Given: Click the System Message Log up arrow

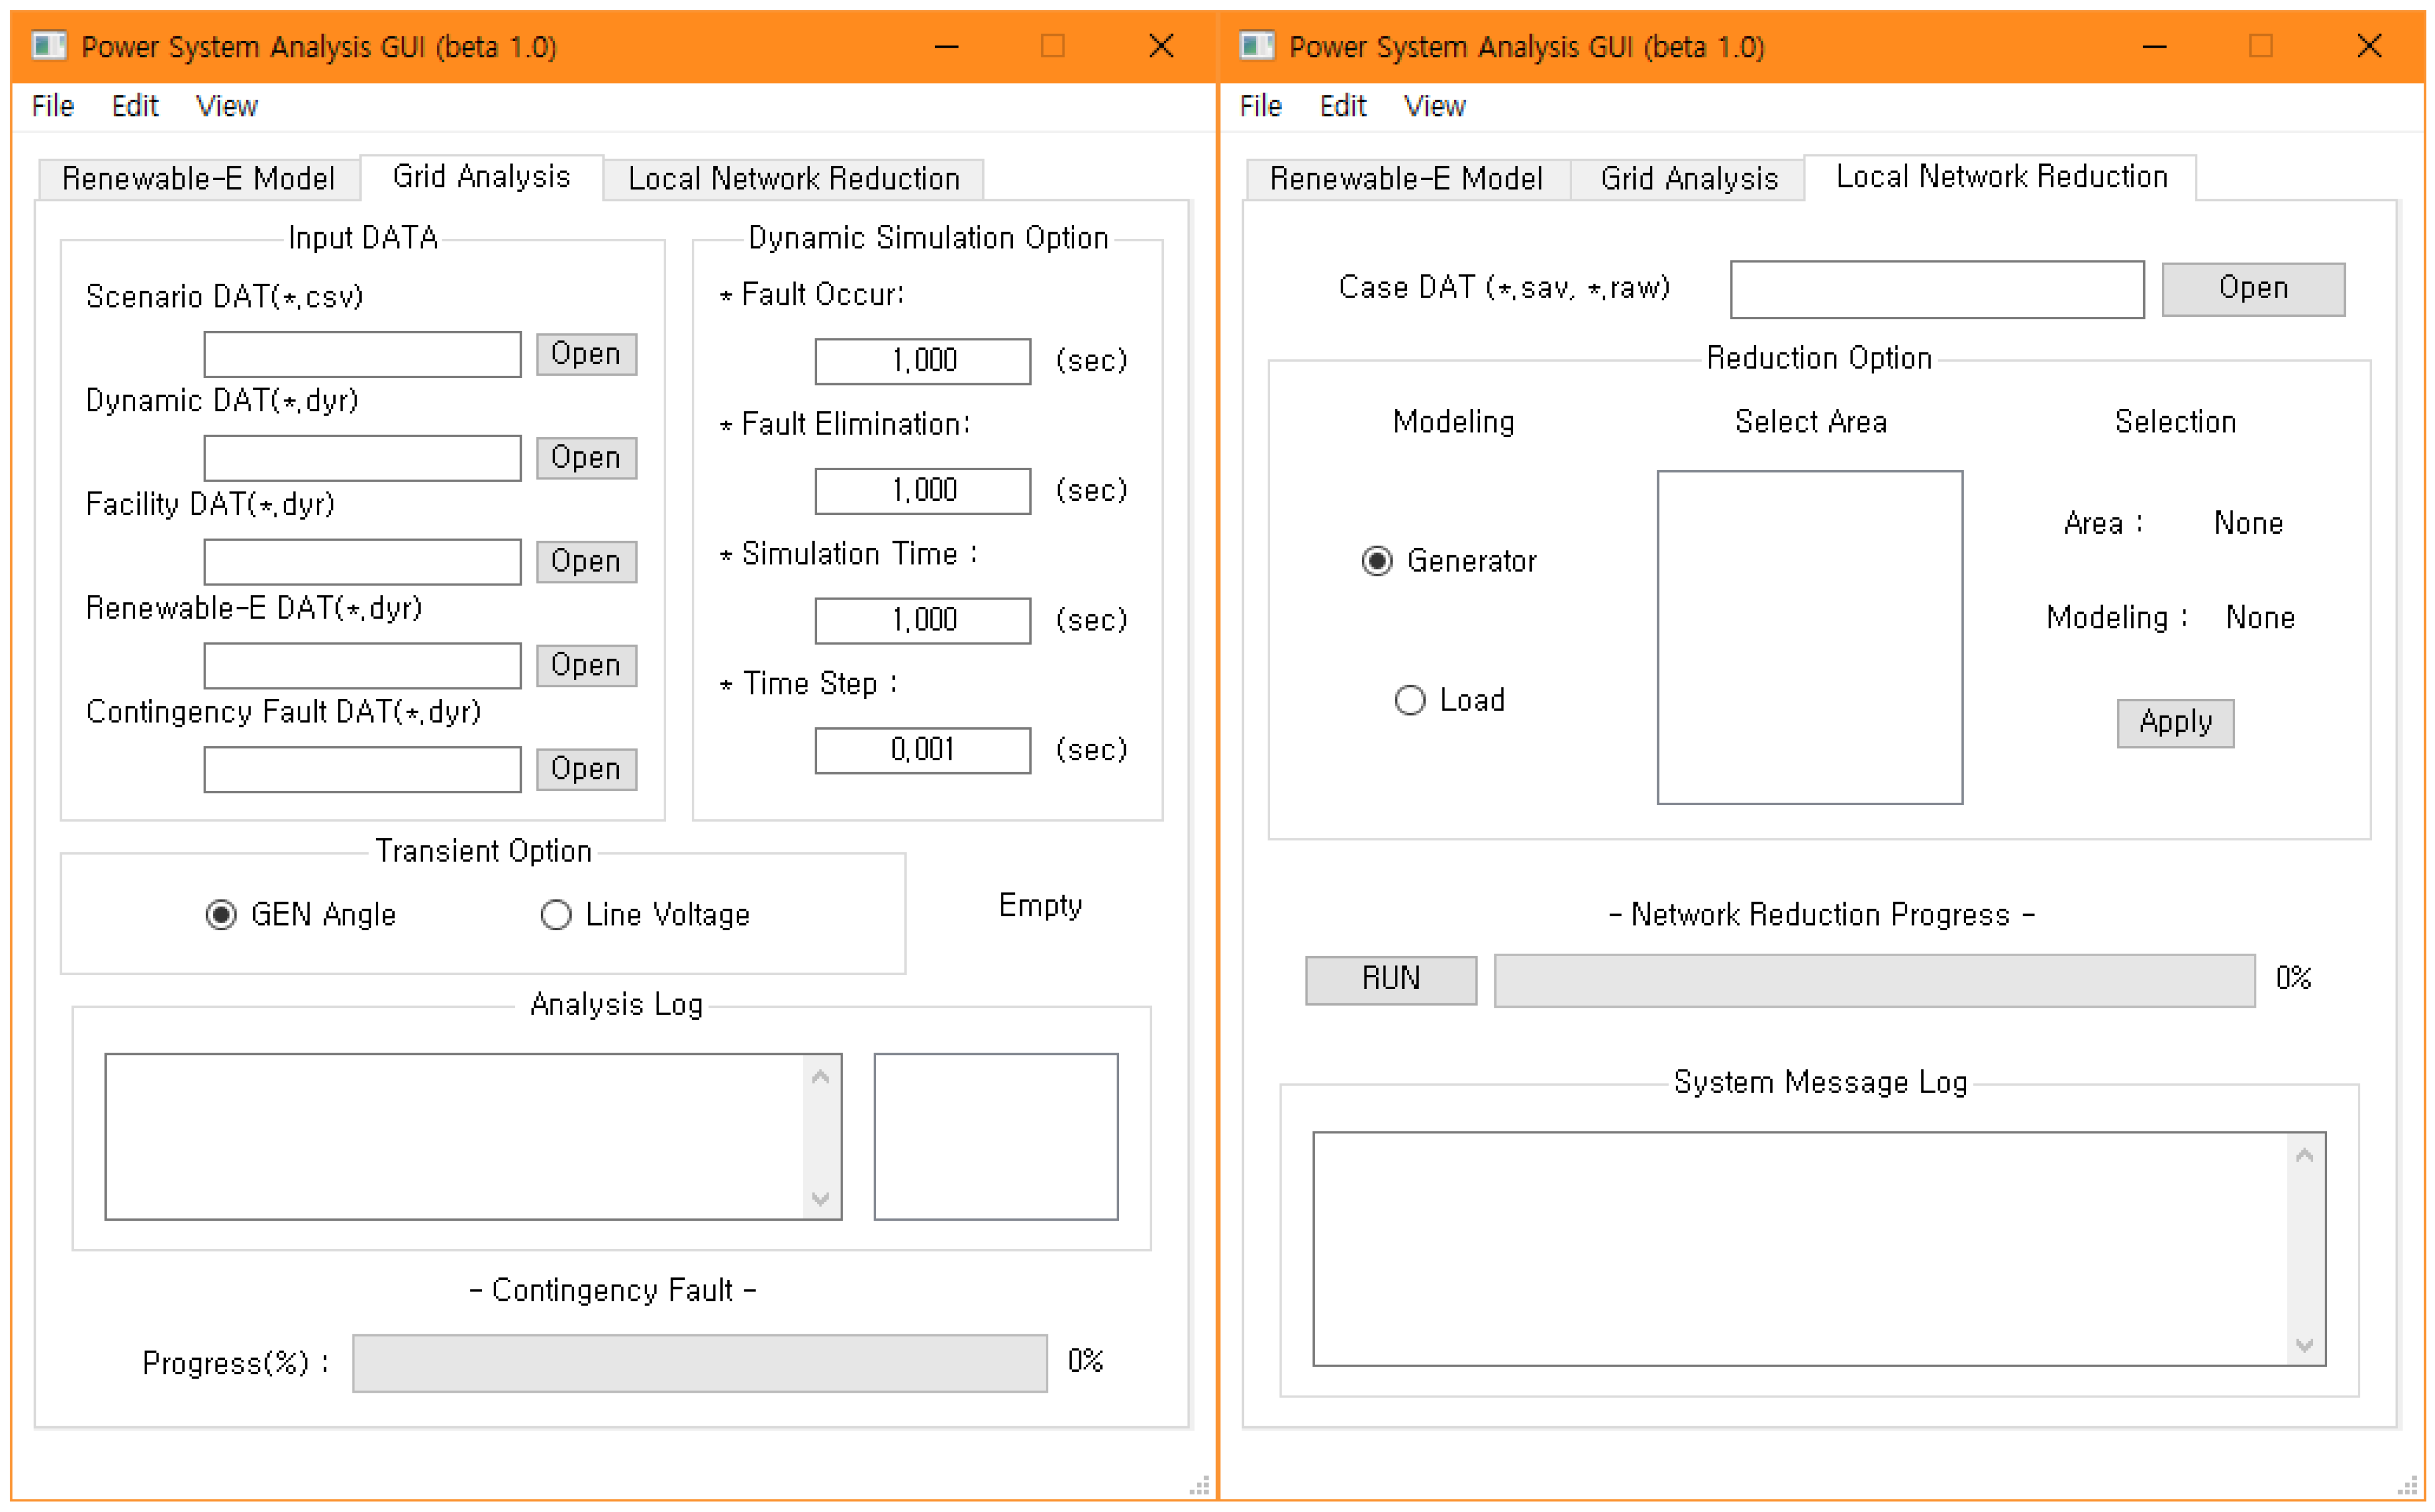Looking at the screenshot, I should coord(2304,1156).
